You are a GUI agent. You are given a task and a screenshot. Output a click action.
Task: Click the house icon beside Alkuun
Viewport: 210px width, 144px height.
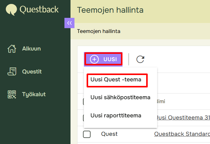tap(12, 49)
